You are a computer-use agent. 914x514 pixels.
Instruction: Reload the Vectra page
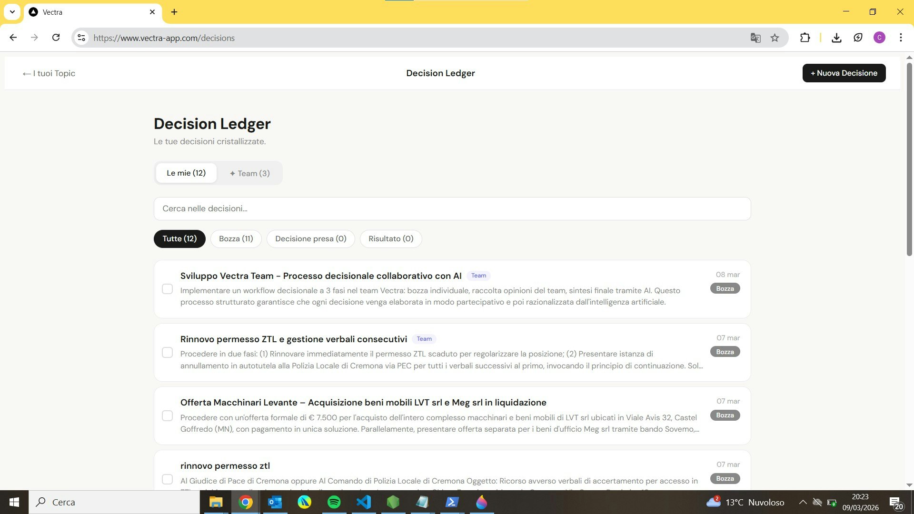(x=56, y=38)
